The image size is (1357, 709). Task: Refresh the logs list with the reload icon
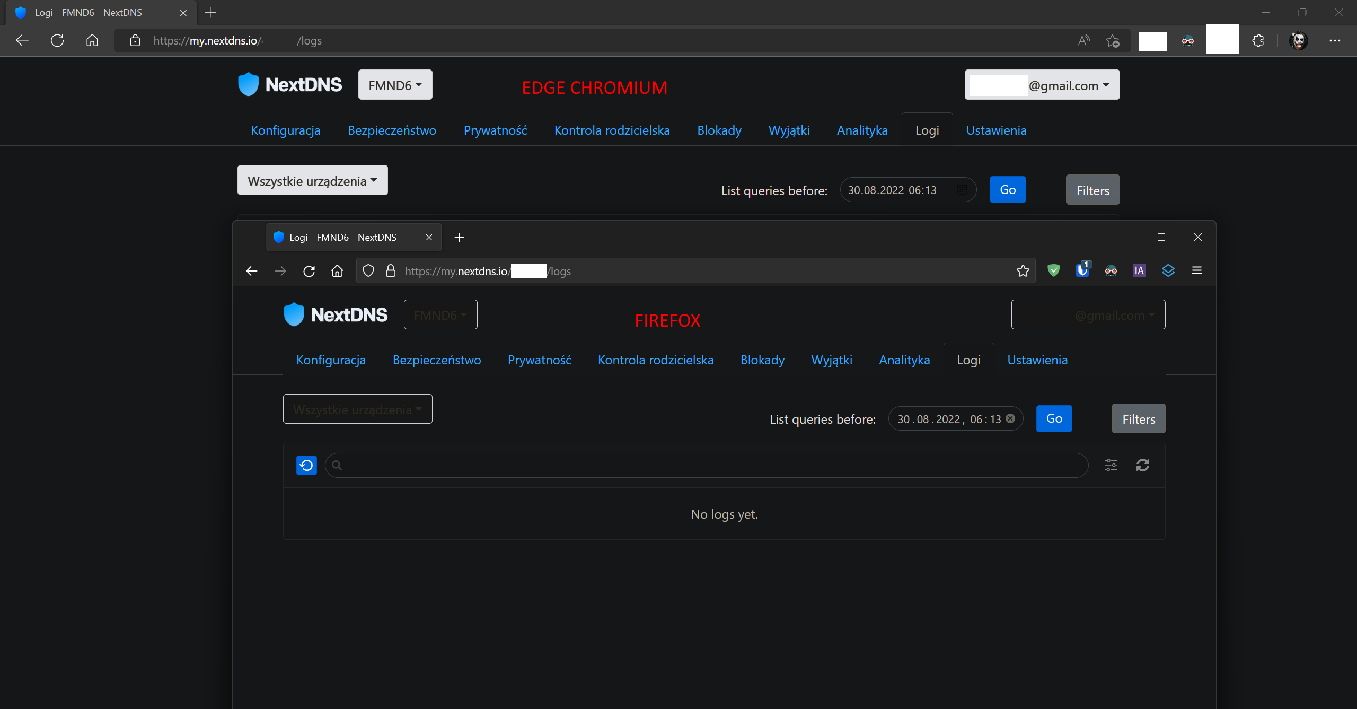click(1143, 465)
